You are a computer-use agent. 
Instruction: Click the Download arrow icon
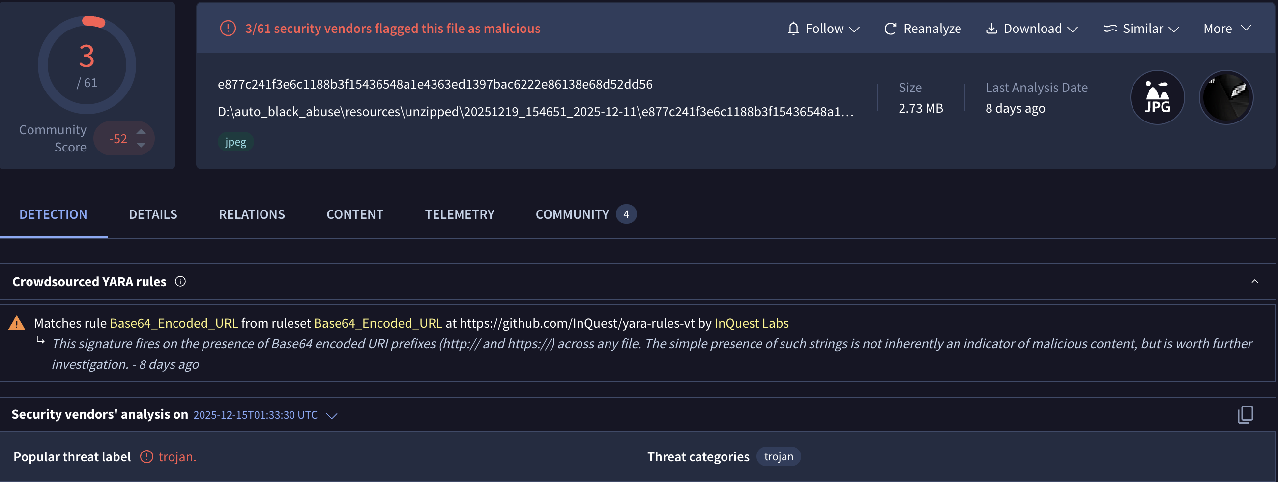point(991,29)
